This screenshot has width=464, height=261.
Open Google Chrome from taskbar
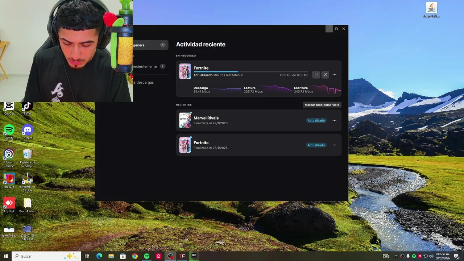pos(135,256)
